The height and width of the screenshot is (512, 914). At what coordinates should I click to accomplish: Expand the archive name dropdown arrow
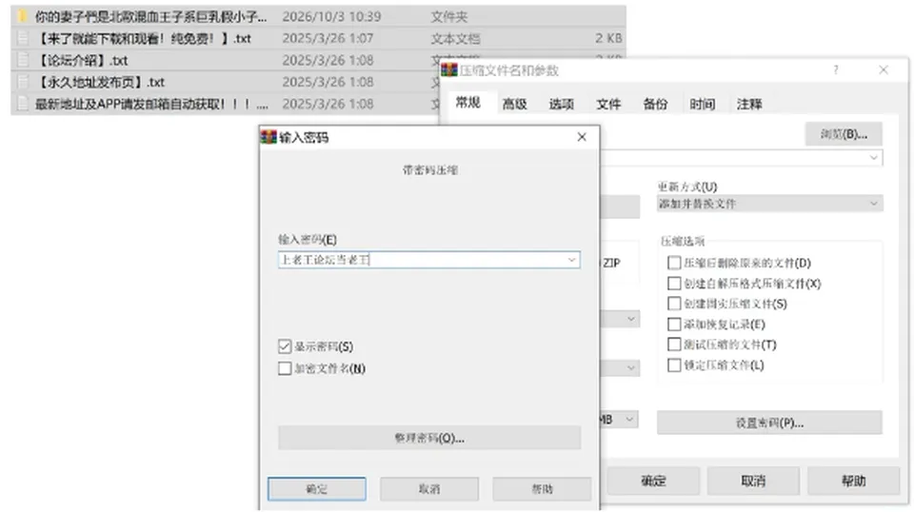point(873,157)
